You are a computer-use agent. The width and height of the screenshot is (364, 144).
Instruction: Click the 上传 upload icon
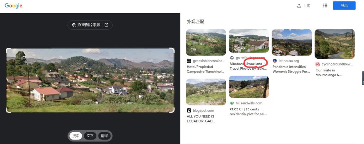pos(299,6)
